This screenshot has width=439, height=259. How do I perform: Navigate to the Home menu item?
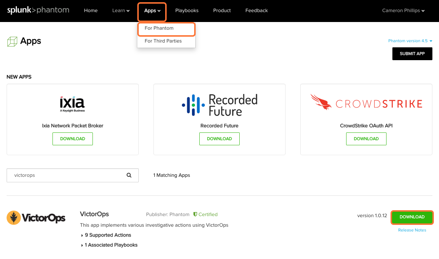[x=91, y=11]
